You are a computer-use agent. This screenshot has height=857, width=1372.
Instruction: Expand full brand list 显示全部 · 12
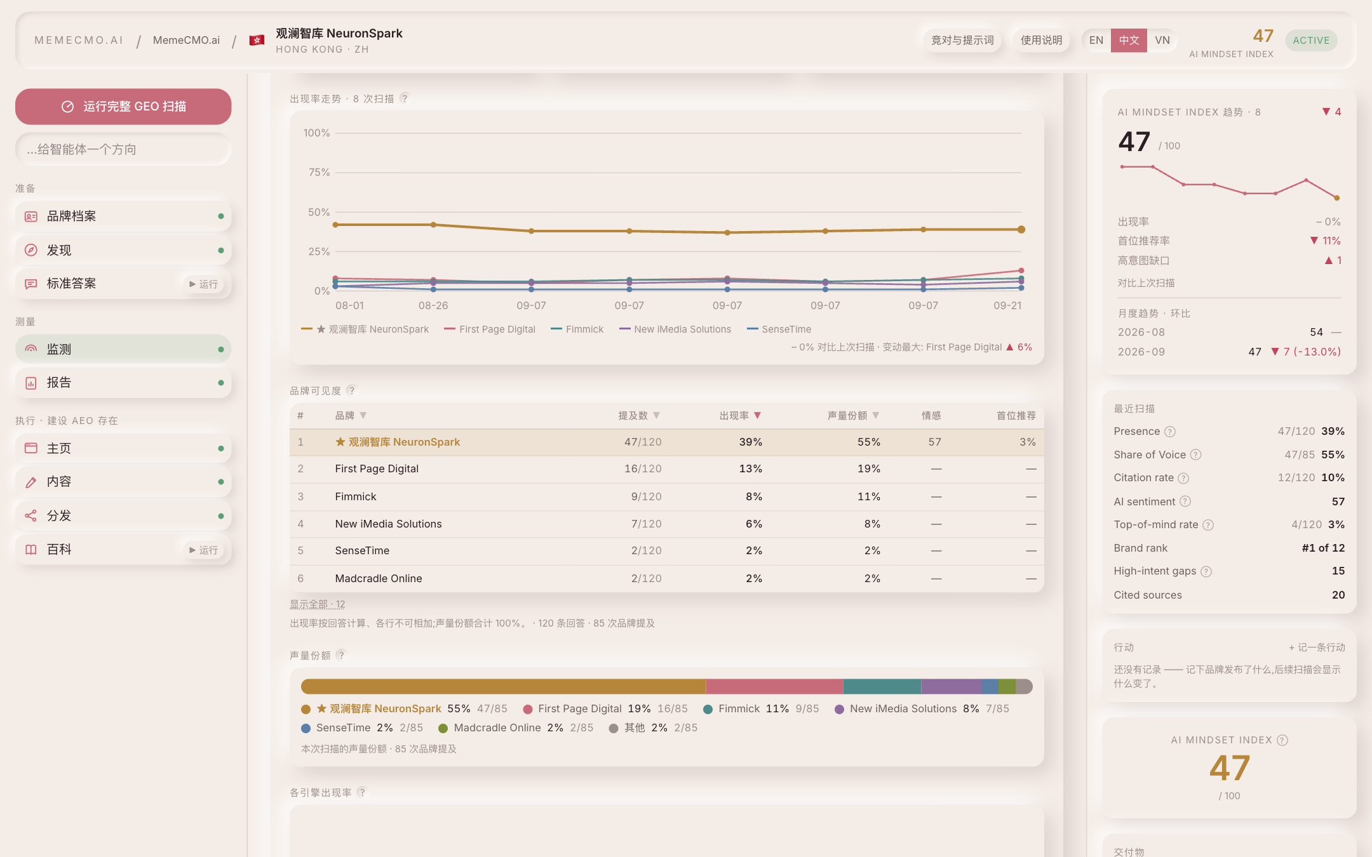318,604
